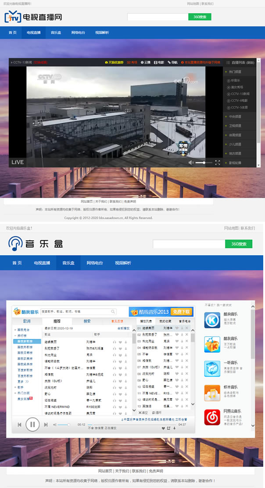Open the 云播 link in player header

[x=146, y=62]
